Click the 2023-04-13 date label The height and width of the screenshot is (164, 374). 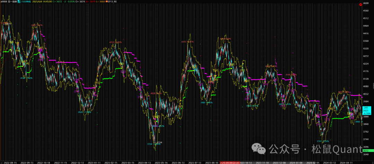pos(144,162)
